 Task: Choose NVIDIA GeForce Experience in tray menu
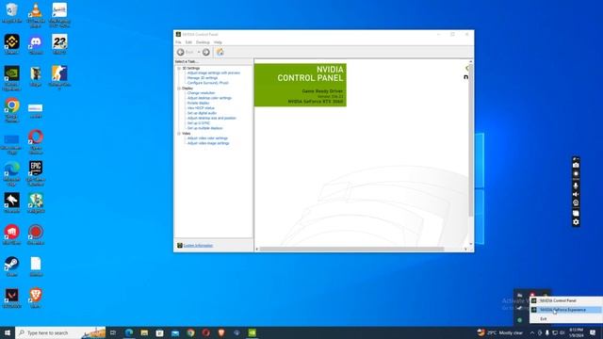coord(565,310)
